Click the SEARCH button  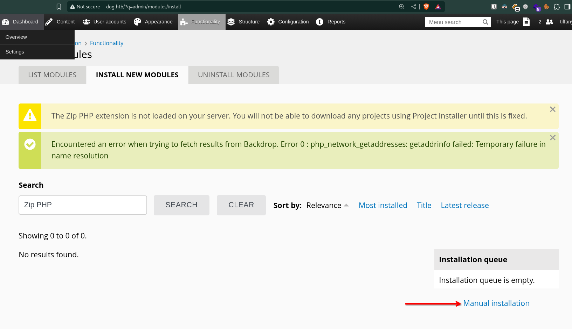(x=181, y=205)
